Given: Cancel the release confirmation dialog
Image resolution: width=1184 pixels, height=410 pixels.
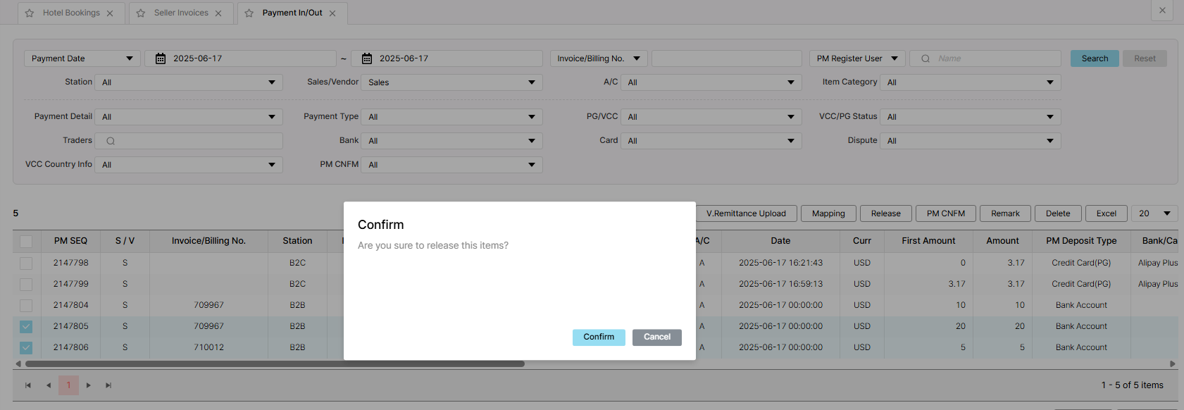Looking at the screenshot, I should click(x=657, y=337).
